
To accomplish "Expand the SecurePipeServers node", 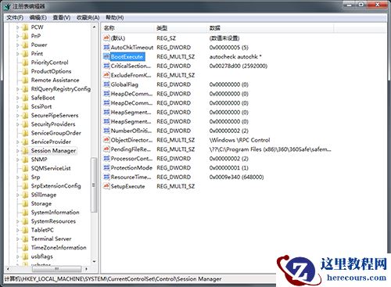I will coord(18,116).
